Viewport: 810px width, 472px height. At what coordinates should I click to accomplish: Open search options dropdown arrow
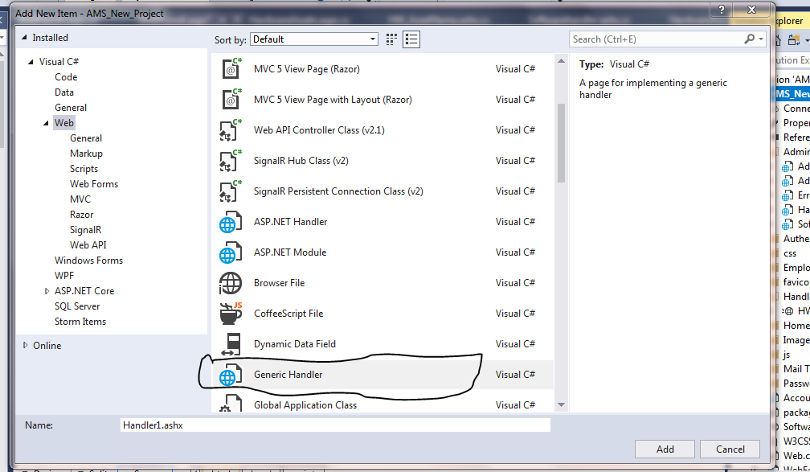click(761, 39)
